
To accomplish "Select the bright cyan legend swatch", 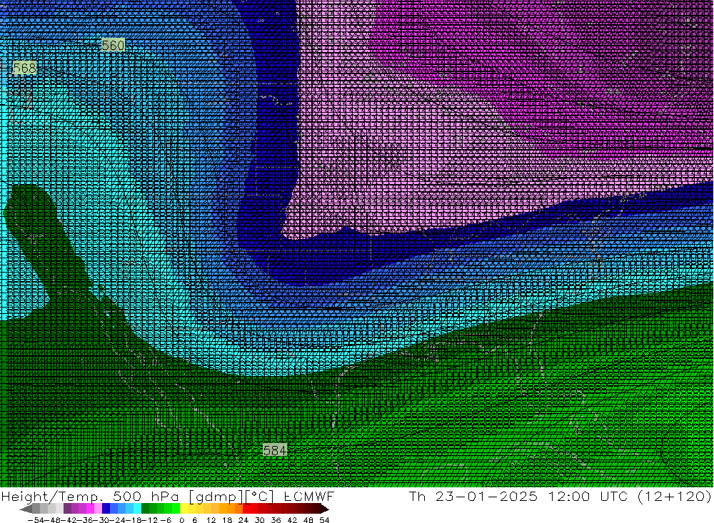I will pyautogui.click(x=137, y=508).
